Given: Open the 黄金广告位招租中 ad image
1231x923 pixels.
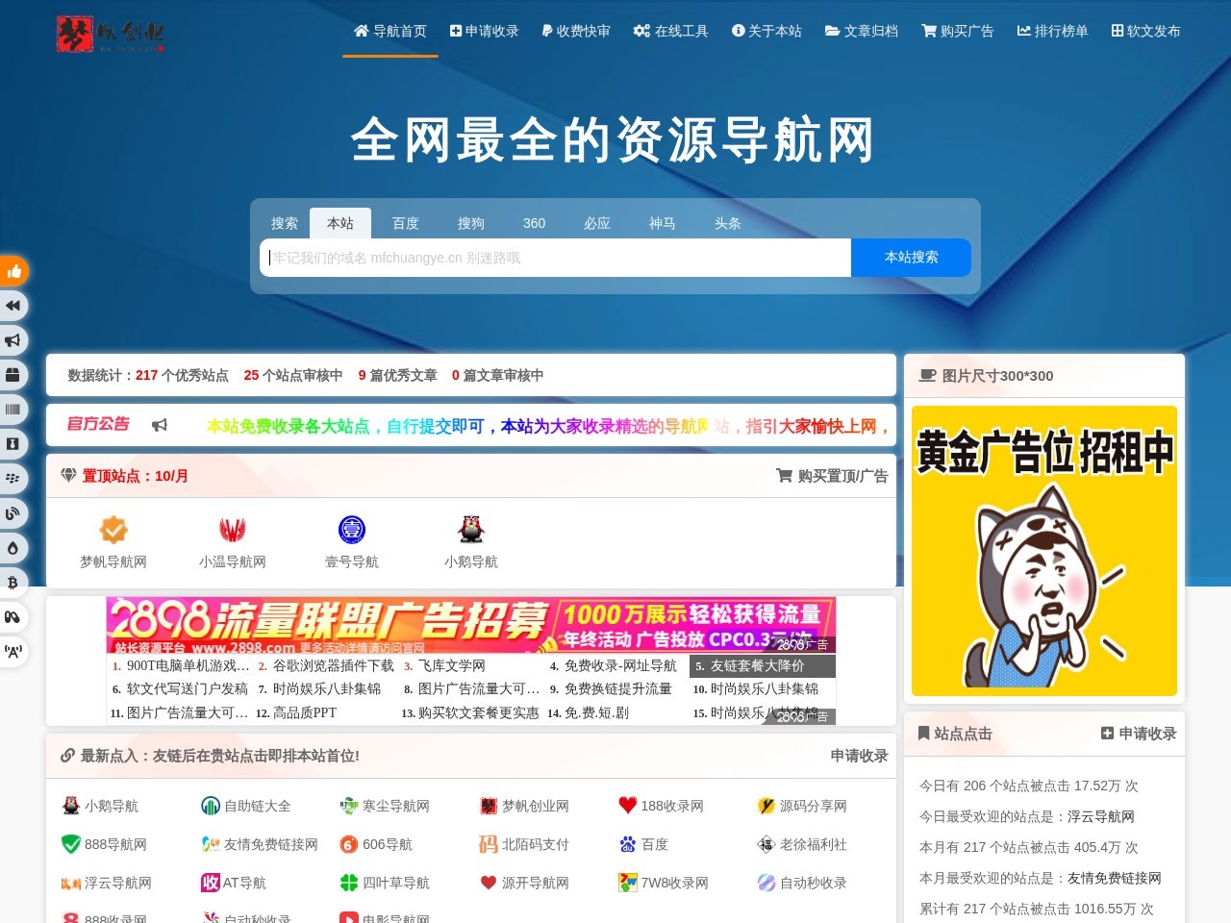Looking at the screenshot, I should (x=1044, y=551).
